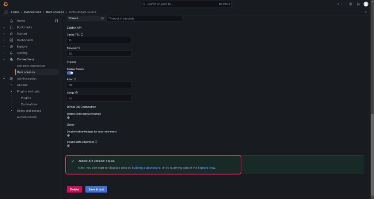Expand the Dashboards section arrow in sidebar

4,40
